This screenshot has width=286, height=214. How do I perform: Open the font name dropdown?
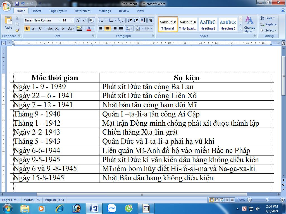60,20
